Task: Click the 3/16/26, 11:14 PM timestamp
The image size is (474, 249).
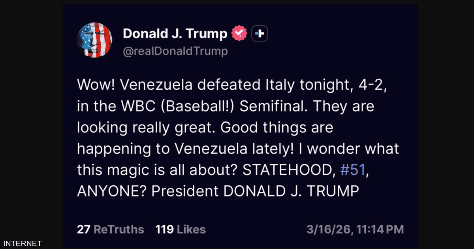Action: [355, 229]
